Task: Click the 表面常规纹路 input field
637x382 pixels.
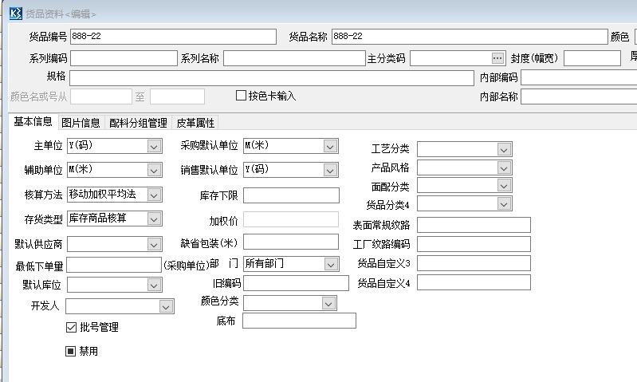Action: pyautogui.click(x=474, y=225)
